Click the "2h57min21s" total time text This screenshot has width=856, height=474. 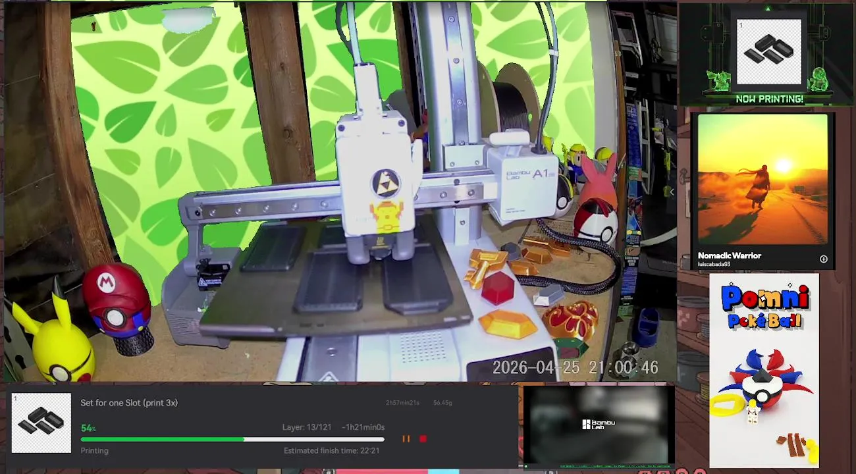pyautogui.click(x=402, y=403)
